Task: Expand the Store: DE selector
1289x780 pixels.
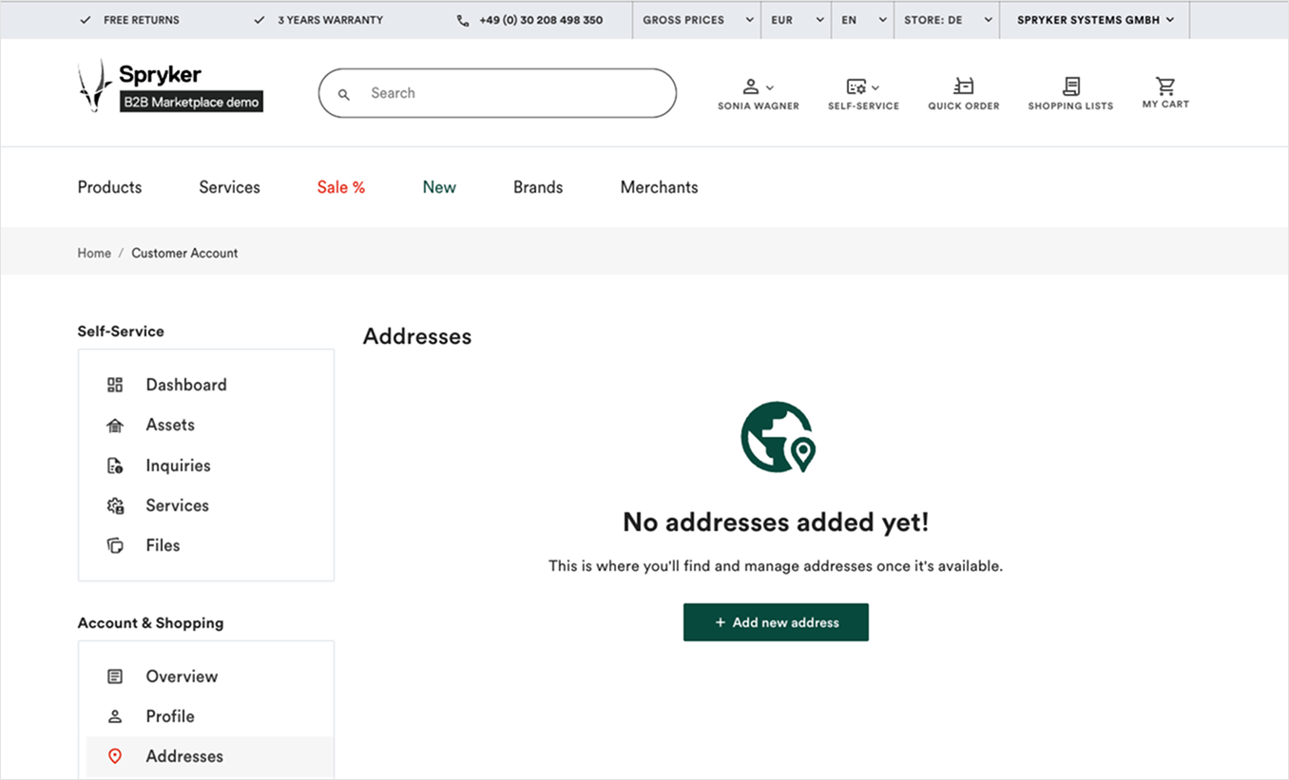Action: click(946, 20)
